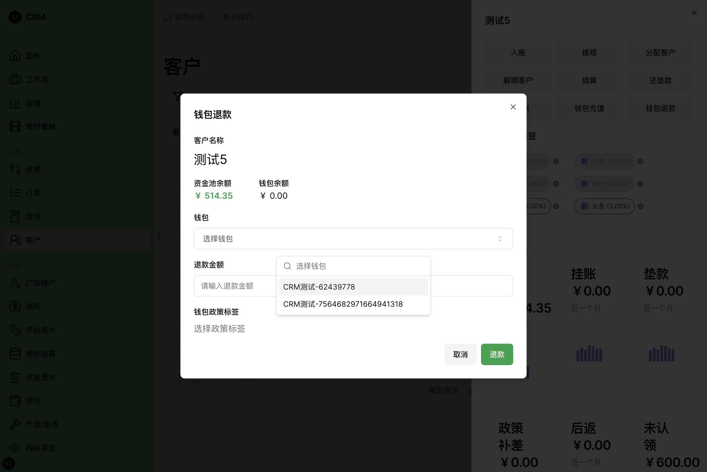707x472 pixels.
Task: Click gear icon beside 头条 (3.00%) tag
Action: coord(641,161)
